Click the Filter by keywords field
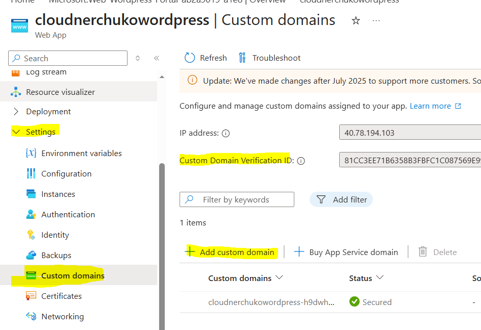Viewport: 481px width, 330px height. [237, 199]
